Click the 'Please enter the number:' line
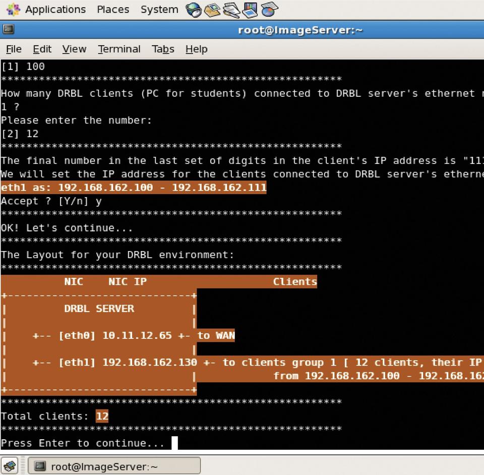This screenshot has width=484, height=475. pos(76,120)
